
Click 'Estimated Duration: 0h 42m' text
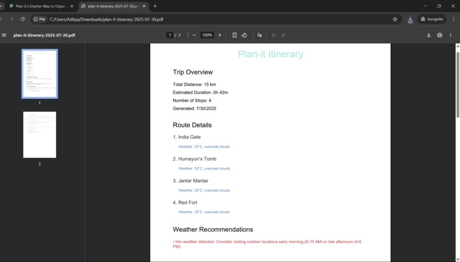(200, 92)
